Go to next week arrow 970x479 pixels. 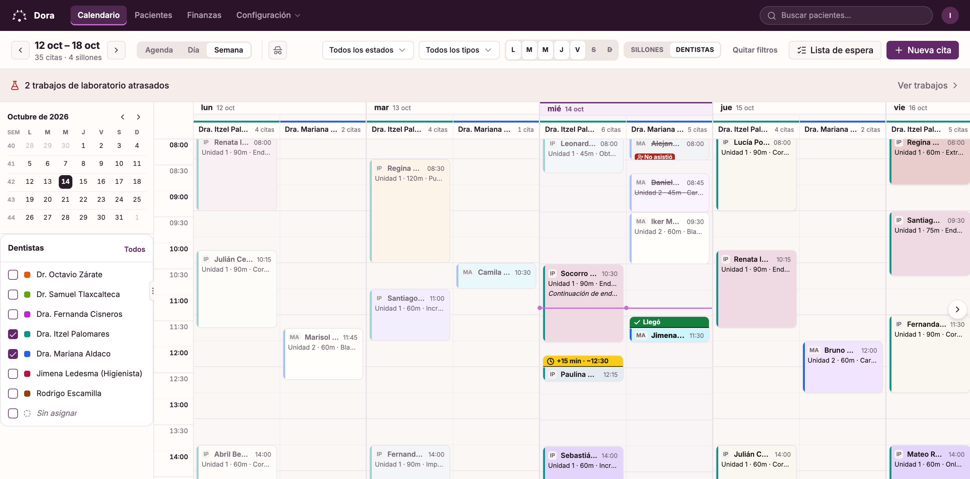(116, 50)
